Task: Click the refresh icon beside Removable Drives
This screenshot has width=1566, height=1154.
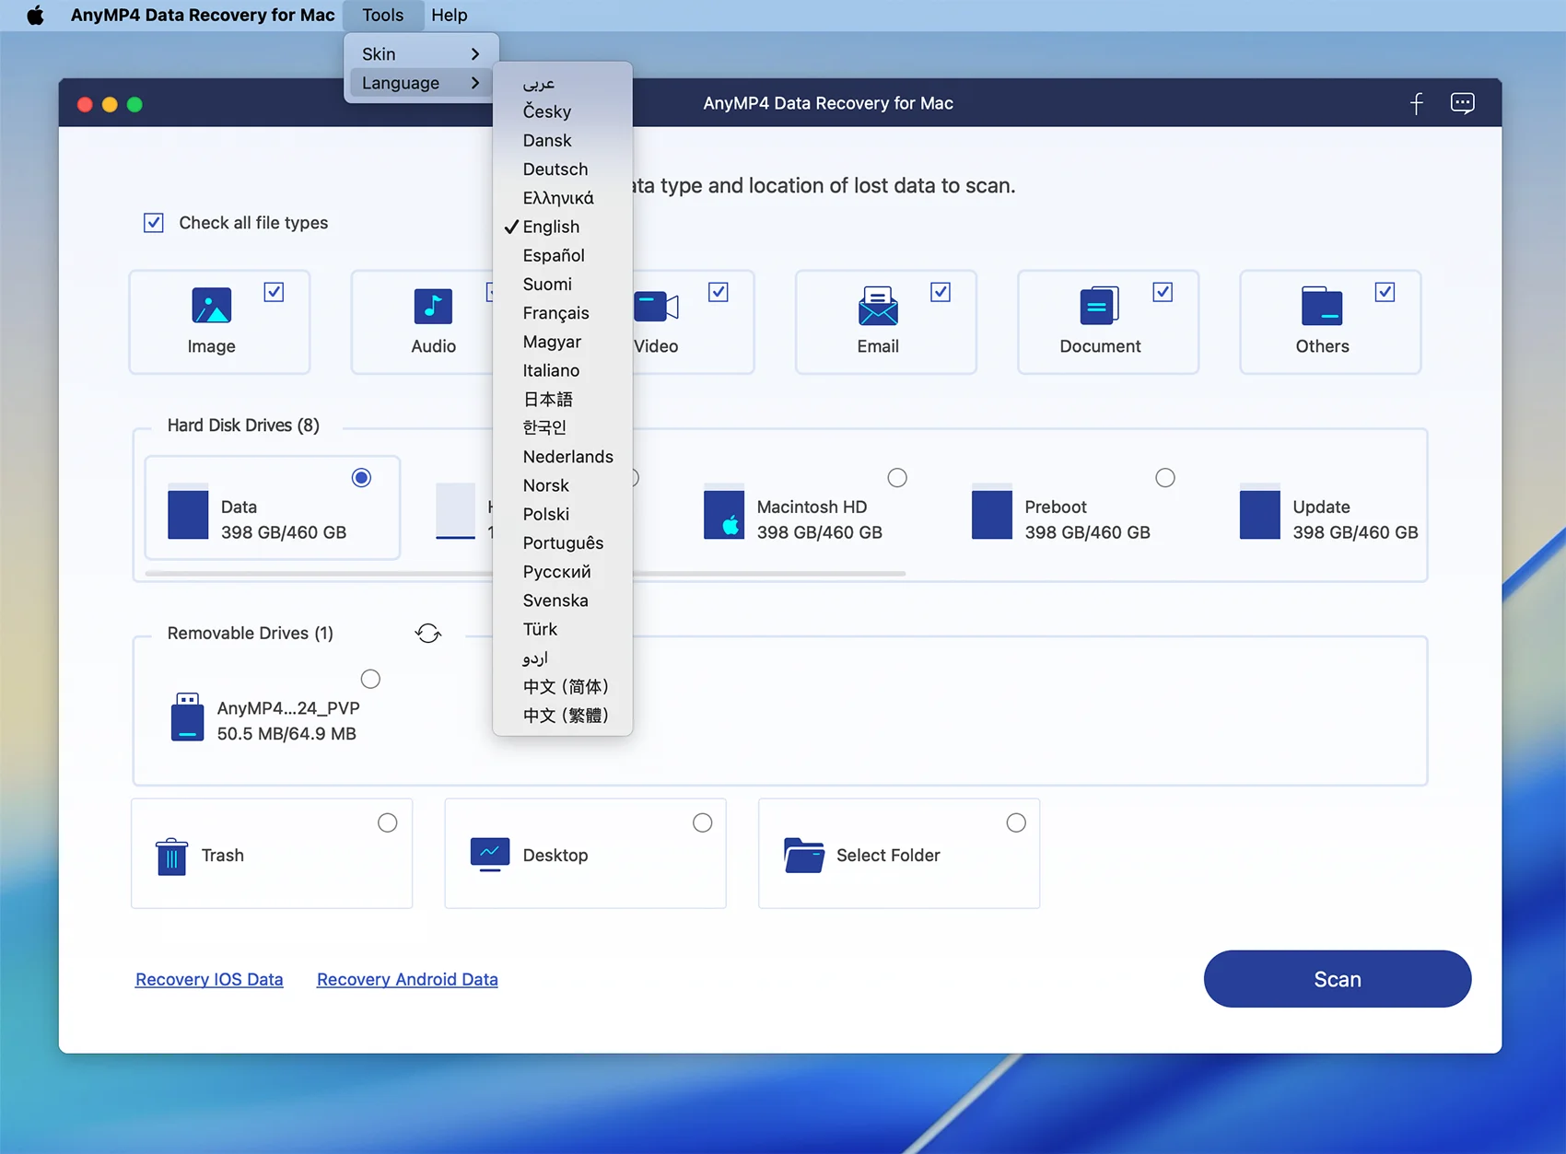Action: coord(428,634)
